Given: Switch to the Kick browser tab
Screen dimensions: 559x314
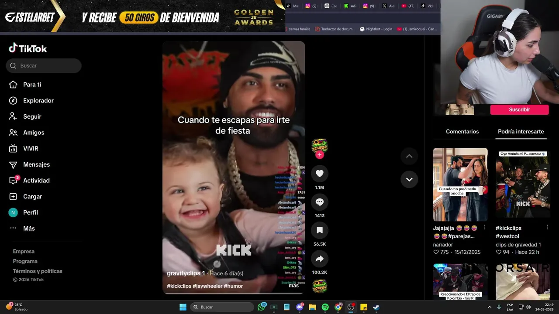Looking at the screenshot, I should (x=350, y=6).
